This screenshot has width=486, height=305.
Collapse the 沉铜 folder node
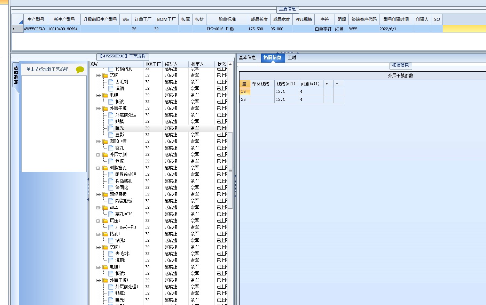(98, 75)
